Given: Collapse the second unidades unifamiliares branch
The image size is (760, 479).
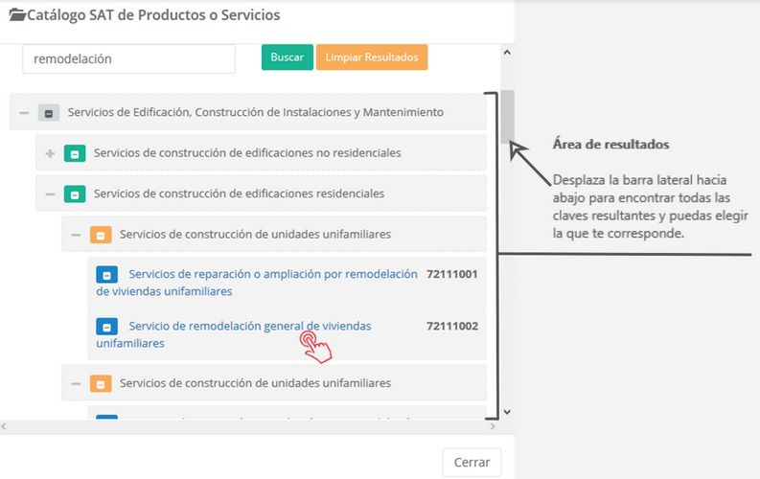Looking at the screenshot, I should coord(76,384).
